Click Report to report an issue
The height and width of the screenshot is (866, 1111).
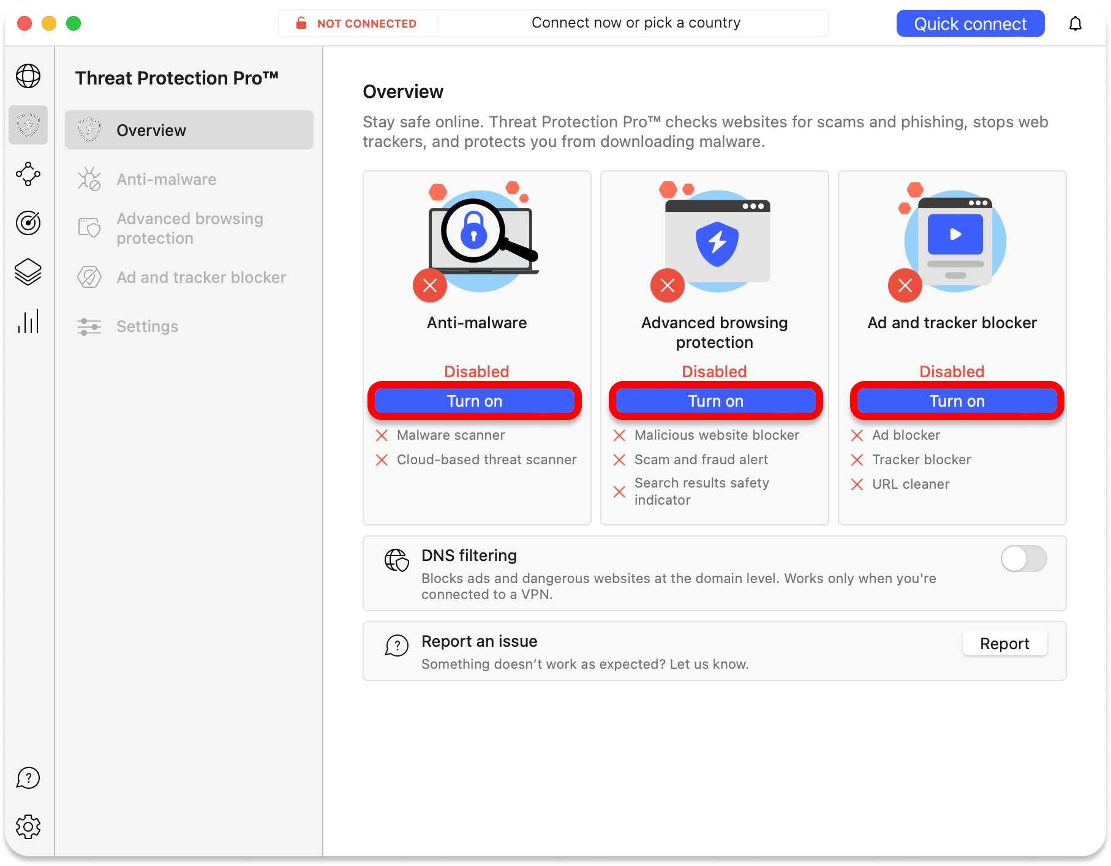1004,643
